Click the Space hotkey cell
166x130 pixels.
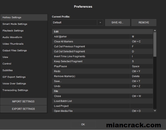(141, 66)
